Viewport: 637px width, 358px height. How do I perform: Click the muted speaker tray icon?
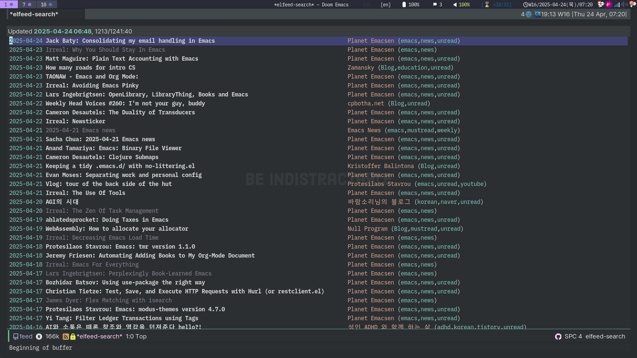point(624,4)
